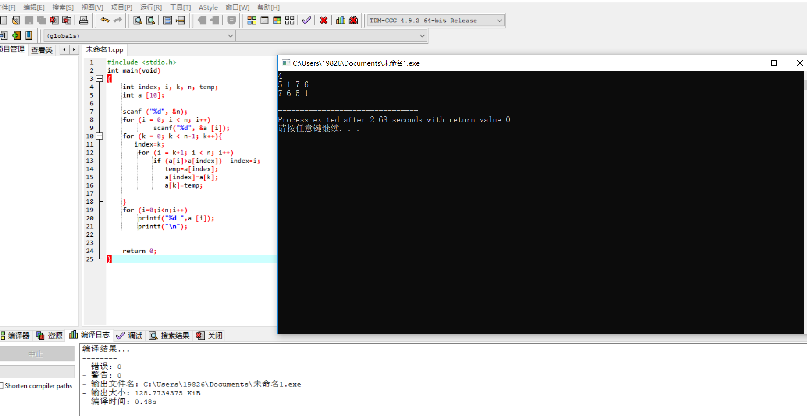
Task: Click the green plus bookmark icon
Action: coord(16,35)
